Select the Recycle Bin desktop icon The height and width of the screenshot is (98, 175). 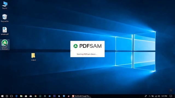[5, 18]
